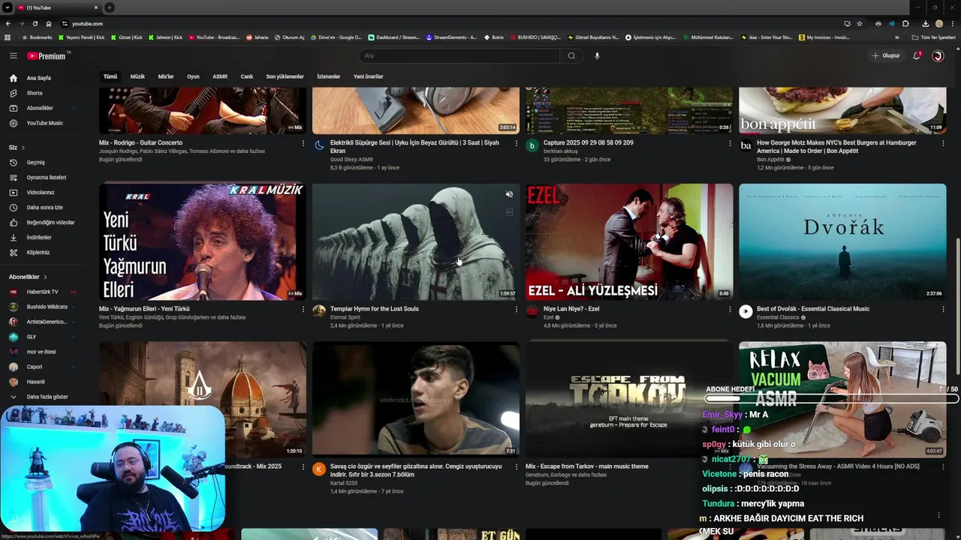Screen dimensions: 961x540
Task: Open Eternal Spirit channel link
Action: [345, 317]
